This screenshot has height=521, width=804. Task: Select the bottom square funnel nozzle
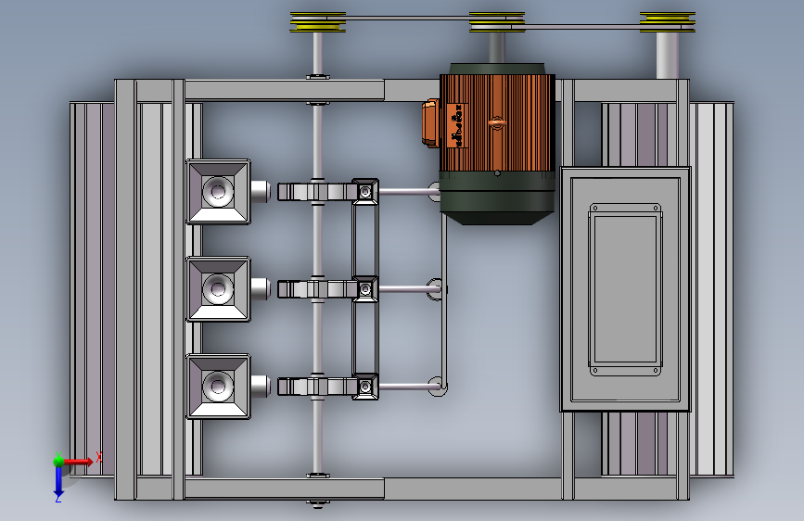click(219, 387)
